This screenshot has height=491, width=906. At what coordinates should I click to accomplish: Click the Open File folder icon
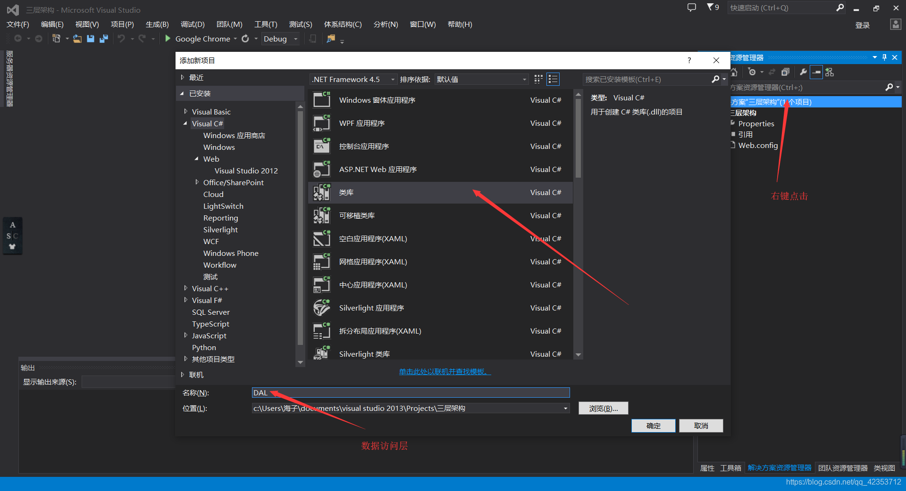pos(77,39)
